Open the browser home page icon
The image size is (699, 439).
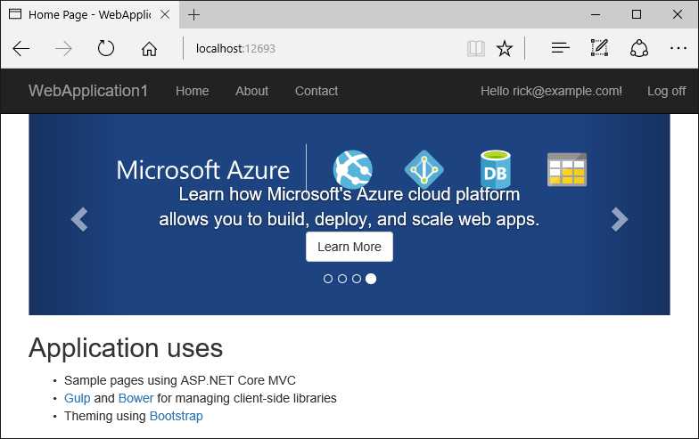point(149,48)
